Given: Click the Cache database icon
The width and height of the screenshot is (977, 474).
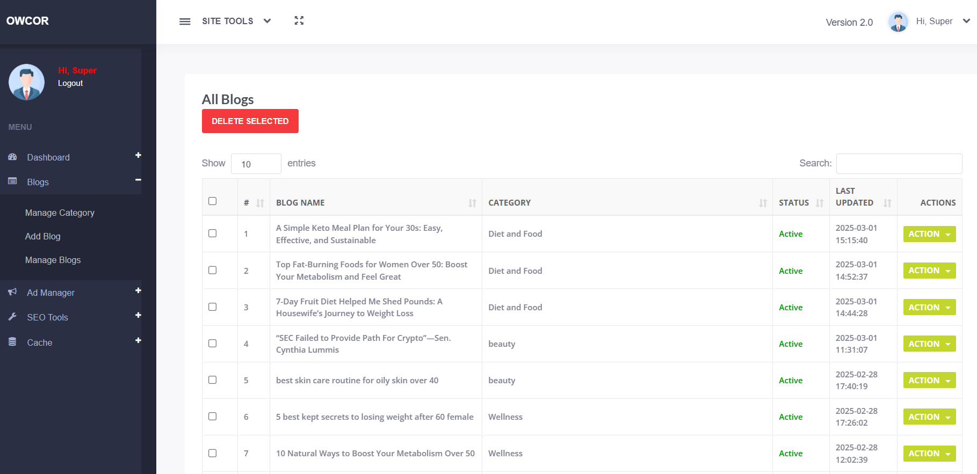Looking at the screenshot, I should pos(12,342).
